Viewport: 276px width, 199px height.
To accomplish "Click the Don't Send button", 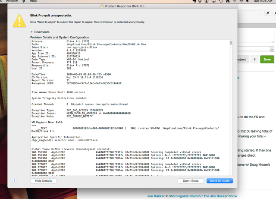I will (x=191, y=181).
